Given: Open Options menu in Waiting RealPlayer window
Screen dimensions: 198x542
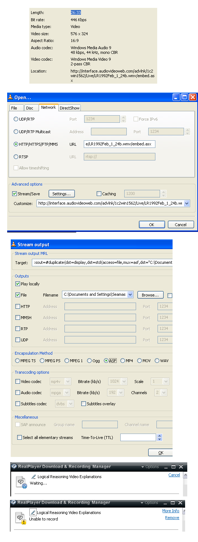Looking at the screenshot, I should coord(150,467).
